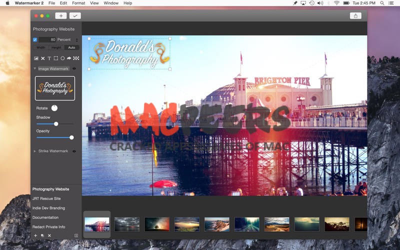Image resolution: width=400 pixels, height=250 pixels.
Task: Select the green forest road thumbnail
Action: pos(247,224)
